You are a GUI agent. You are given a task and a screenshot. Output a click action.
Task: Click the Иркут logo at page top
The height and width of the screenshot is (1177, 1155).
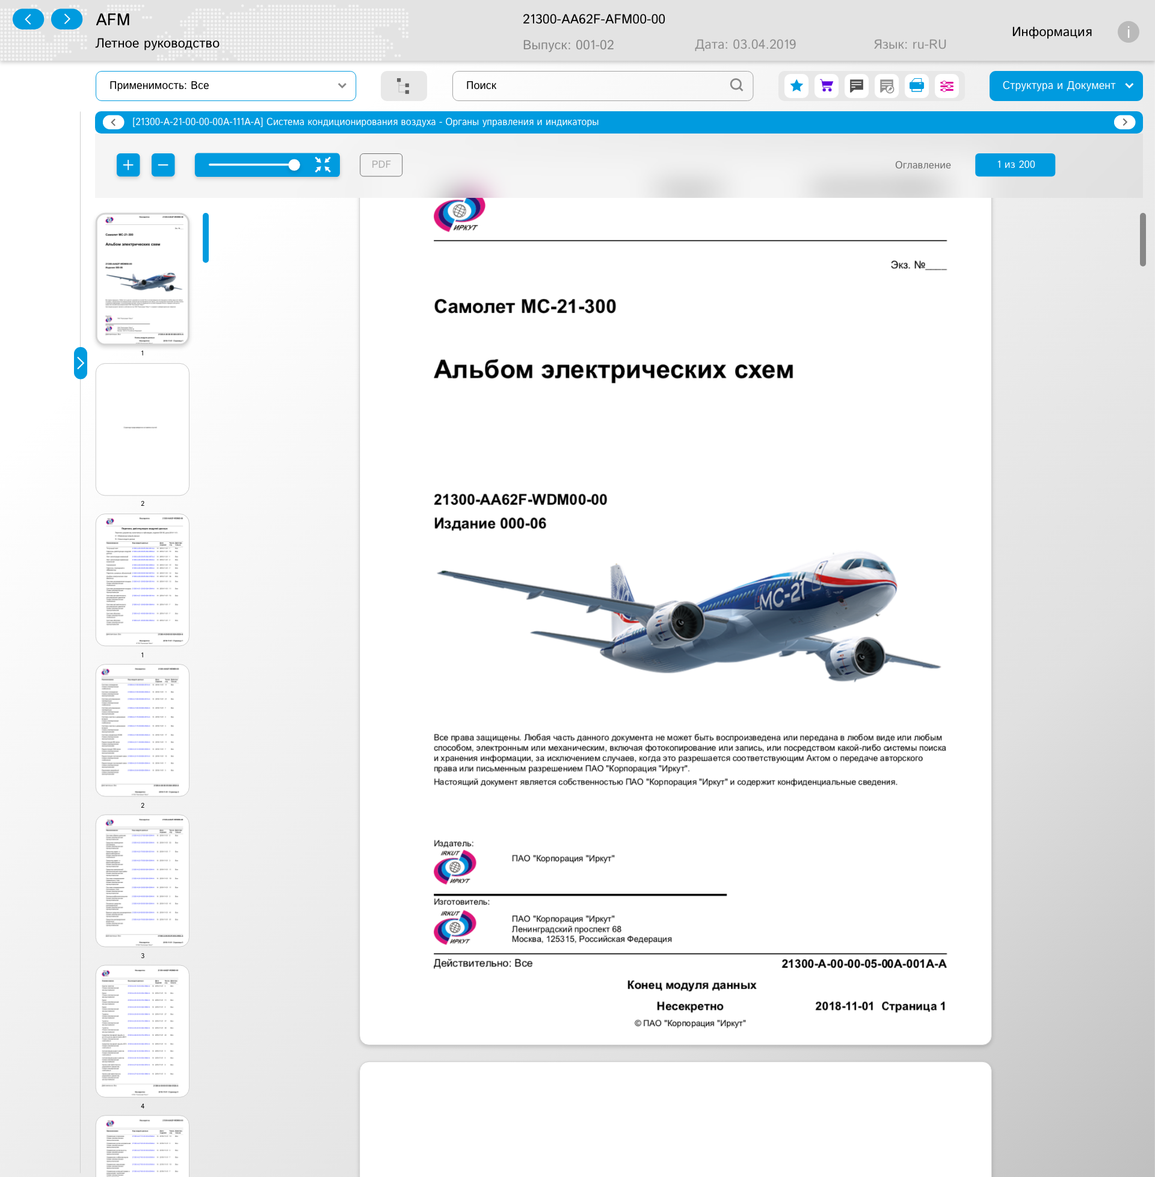click(x=459, y=214)
